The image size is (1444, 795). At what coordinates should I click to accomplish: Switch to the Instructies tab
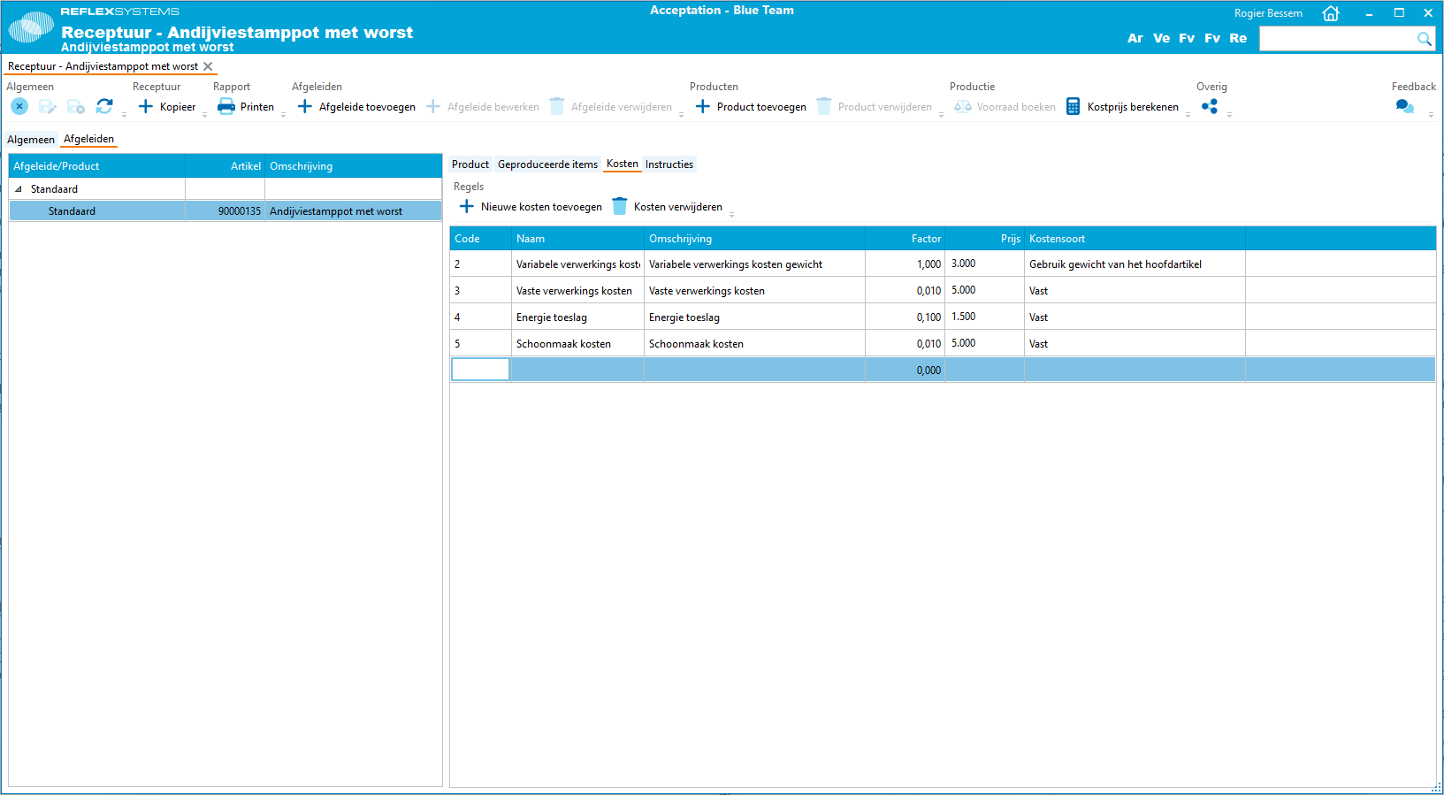(669, 164)
